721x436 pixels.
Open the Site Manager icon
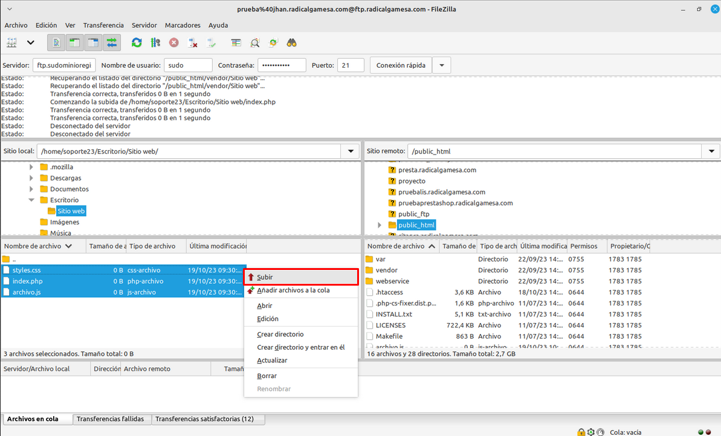click(11, 43)
